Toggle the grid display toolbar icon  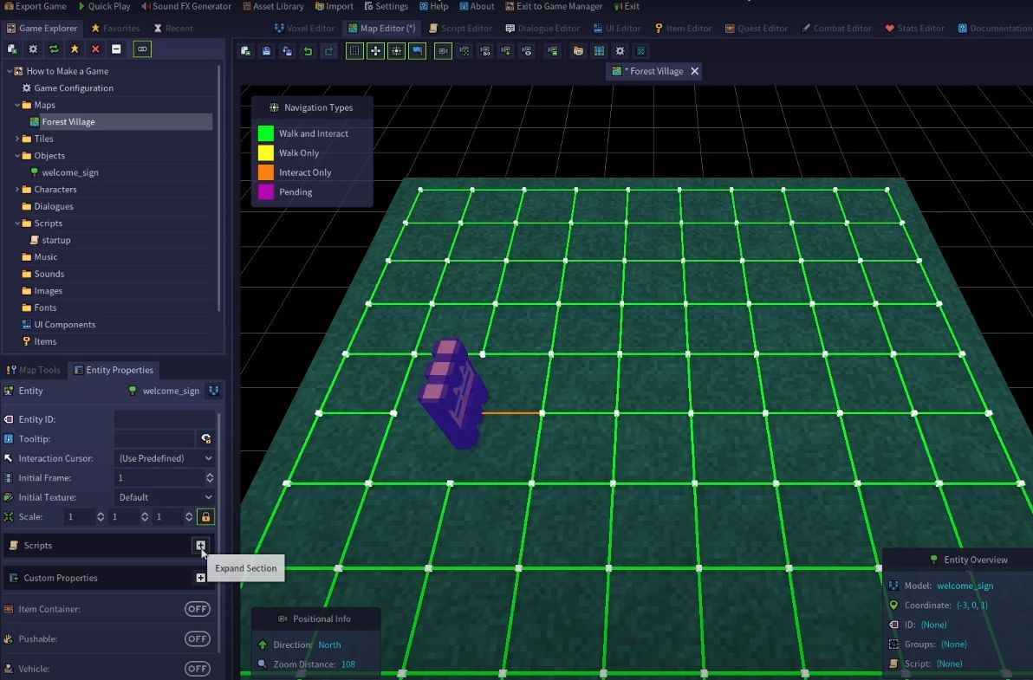point(354,51)
